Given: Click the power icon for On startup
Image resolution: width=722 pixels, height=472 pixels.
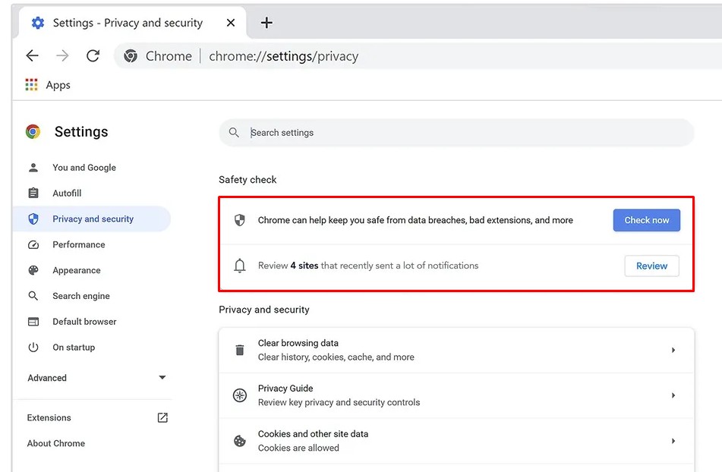Looking at the screenshot, I should [x=33, y=348].
